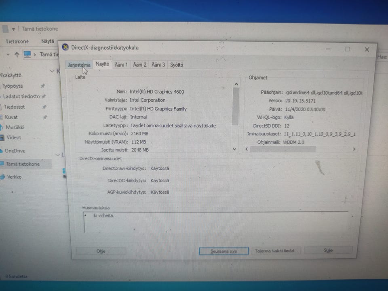Open Explorer quick access toolbar dropdown
The width and height of the screenshot is (388, 291).
pos(13,29)
